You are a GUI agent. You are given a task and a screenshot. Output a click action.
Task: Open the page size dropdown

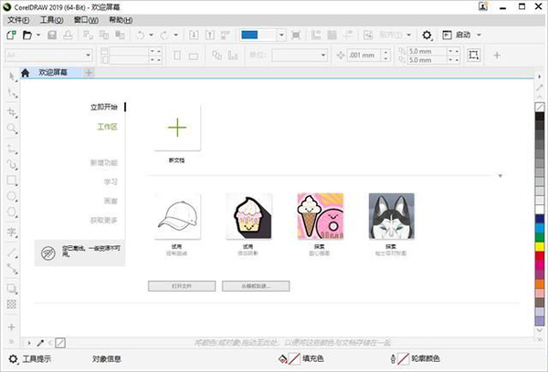[x=88, y=55]
